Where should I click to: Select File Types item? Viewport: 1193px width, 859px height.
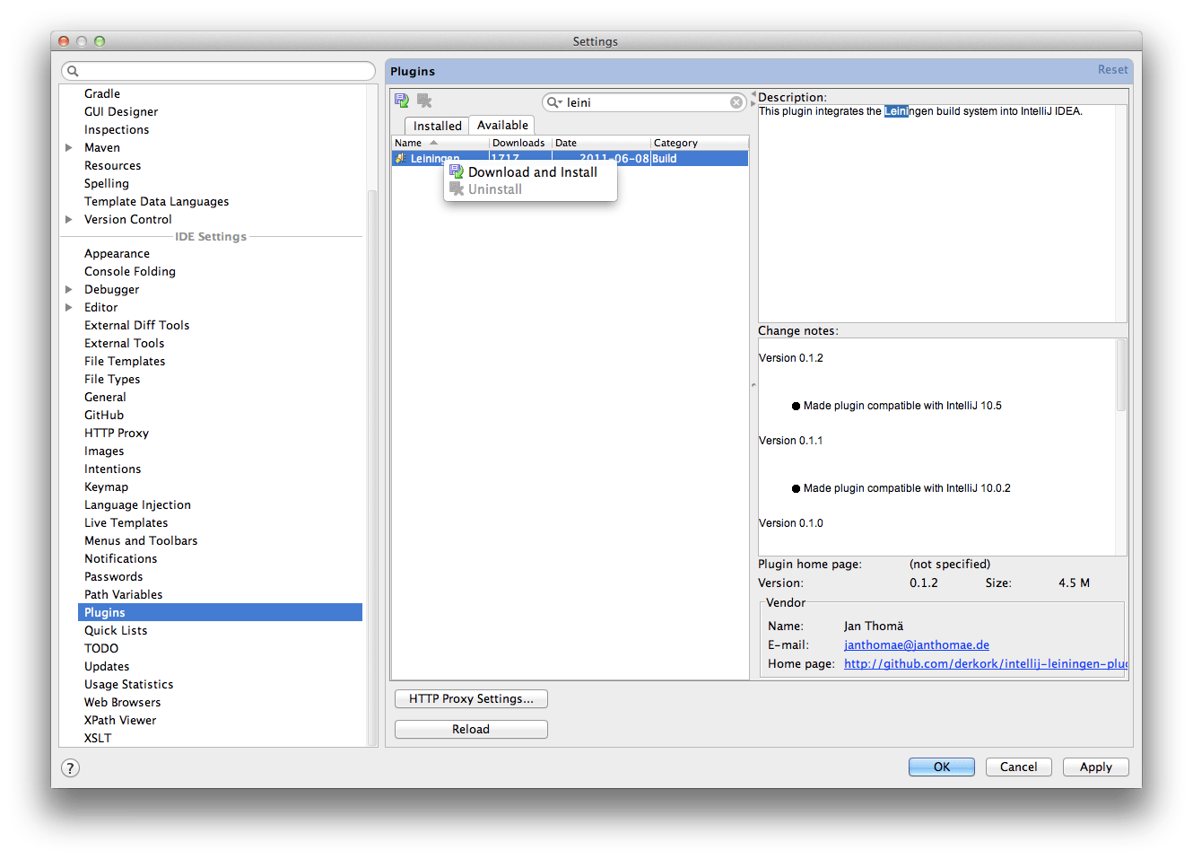(x=112, y=379)
